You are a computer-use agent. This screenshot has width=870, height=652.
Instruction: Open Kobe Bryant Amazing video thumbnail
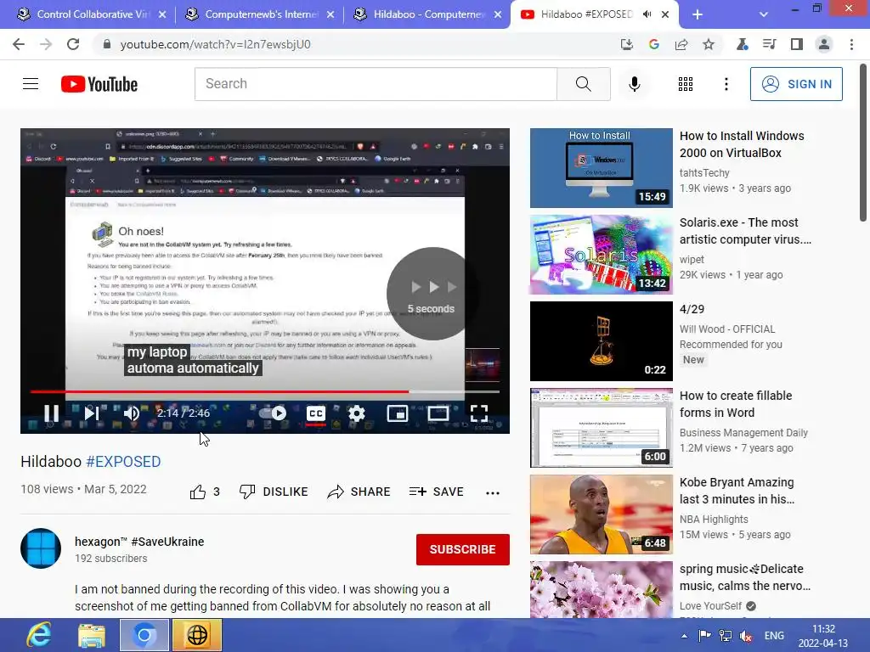click(x=601, y=514)
